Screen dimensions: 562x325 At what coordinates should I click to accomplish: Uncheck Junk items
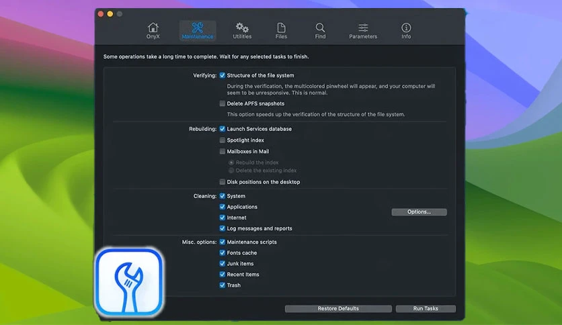click(x=223, y=263)
